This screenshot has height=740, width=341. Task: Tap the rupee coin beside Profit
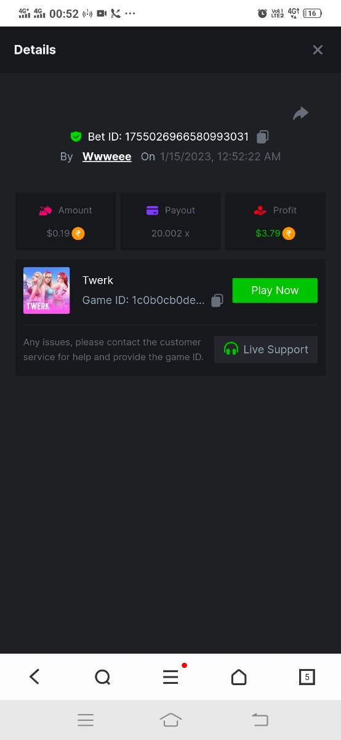(289, 234)
